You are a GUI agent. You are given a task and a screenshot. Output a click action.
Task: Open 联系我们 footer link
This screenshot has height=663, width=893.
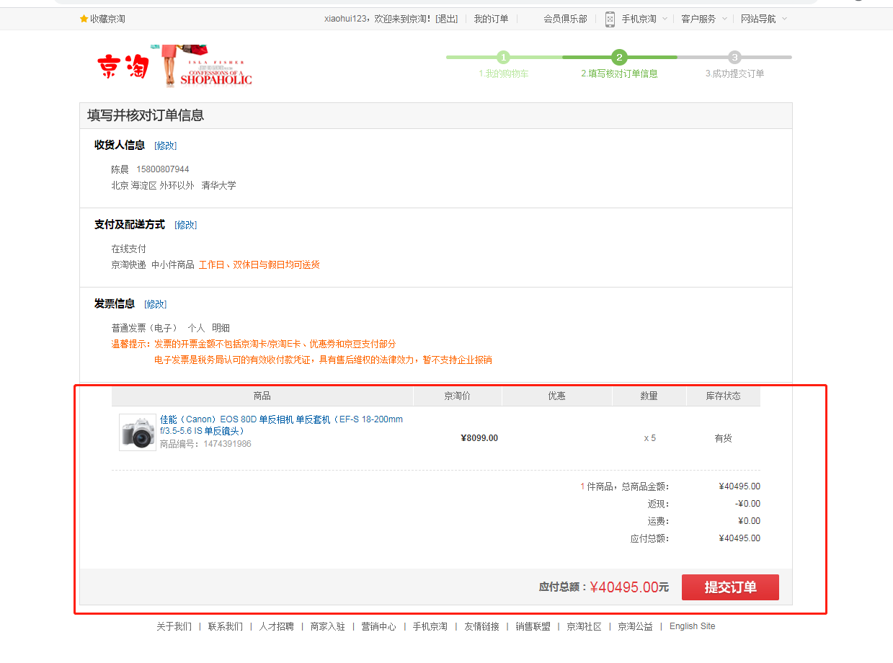226,626
